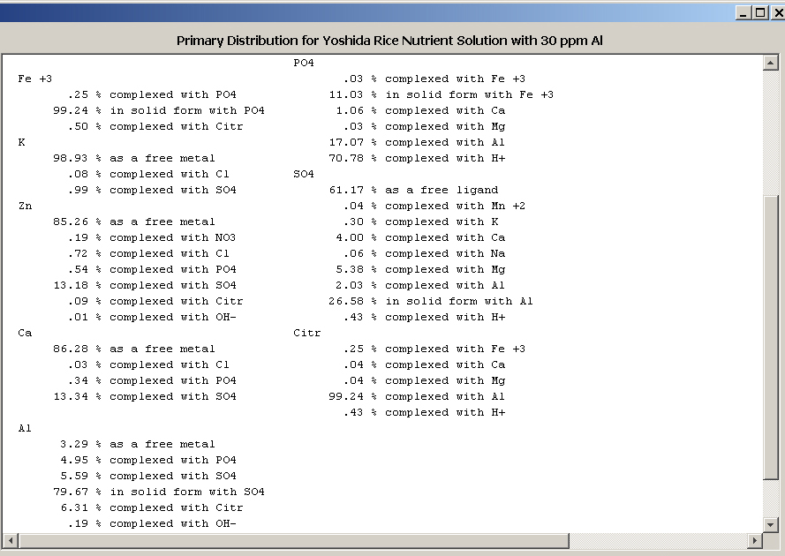This screenshot has height=556, width=785.
Task: Select the row '.34 % complexed with PO4'
Action: [152, 381]
